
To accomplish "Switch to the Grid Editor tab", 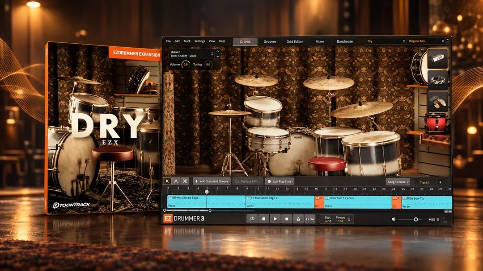I will [295, 41].
